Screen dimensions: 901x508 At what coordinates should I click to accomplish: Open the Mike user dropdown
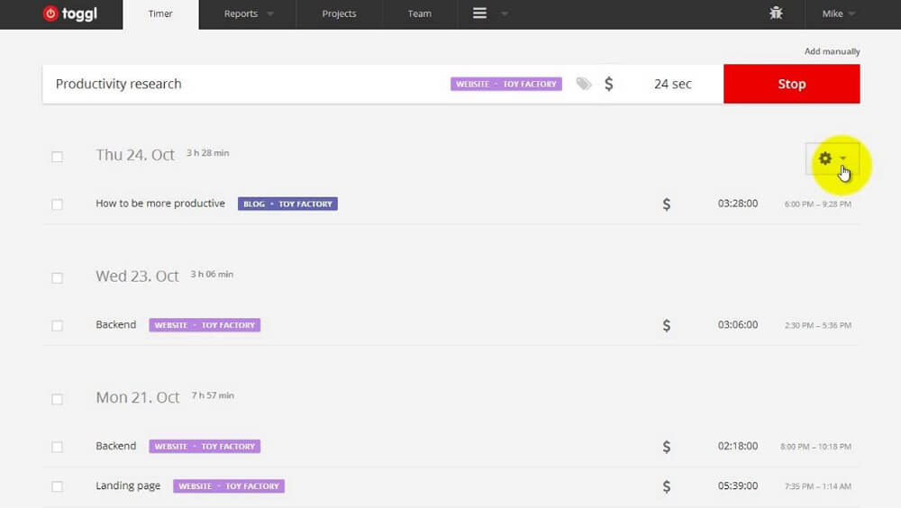click(x=838, y=14)
